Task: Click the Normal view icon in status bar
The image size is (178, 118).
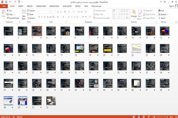Action: tap(134, 117)
